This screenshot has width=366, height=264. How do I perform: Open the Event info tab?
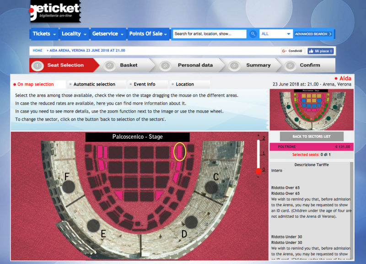tap(144, 84)
